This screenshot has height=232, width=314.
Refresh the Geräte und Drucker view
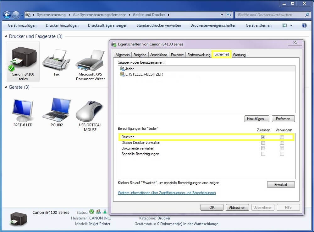click(x=229, y=15)
